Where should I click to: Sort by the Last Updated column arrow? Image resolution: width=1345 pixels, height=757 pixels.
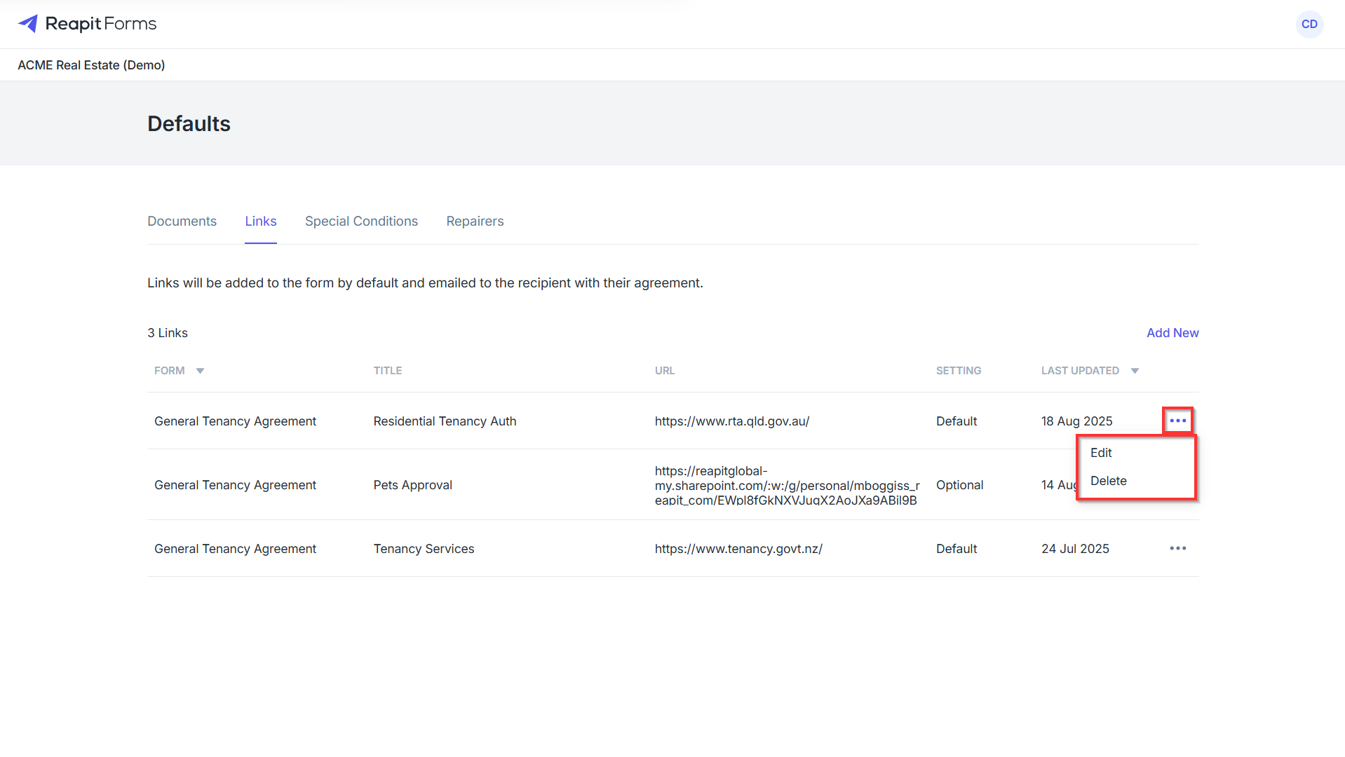(1135, 371)
